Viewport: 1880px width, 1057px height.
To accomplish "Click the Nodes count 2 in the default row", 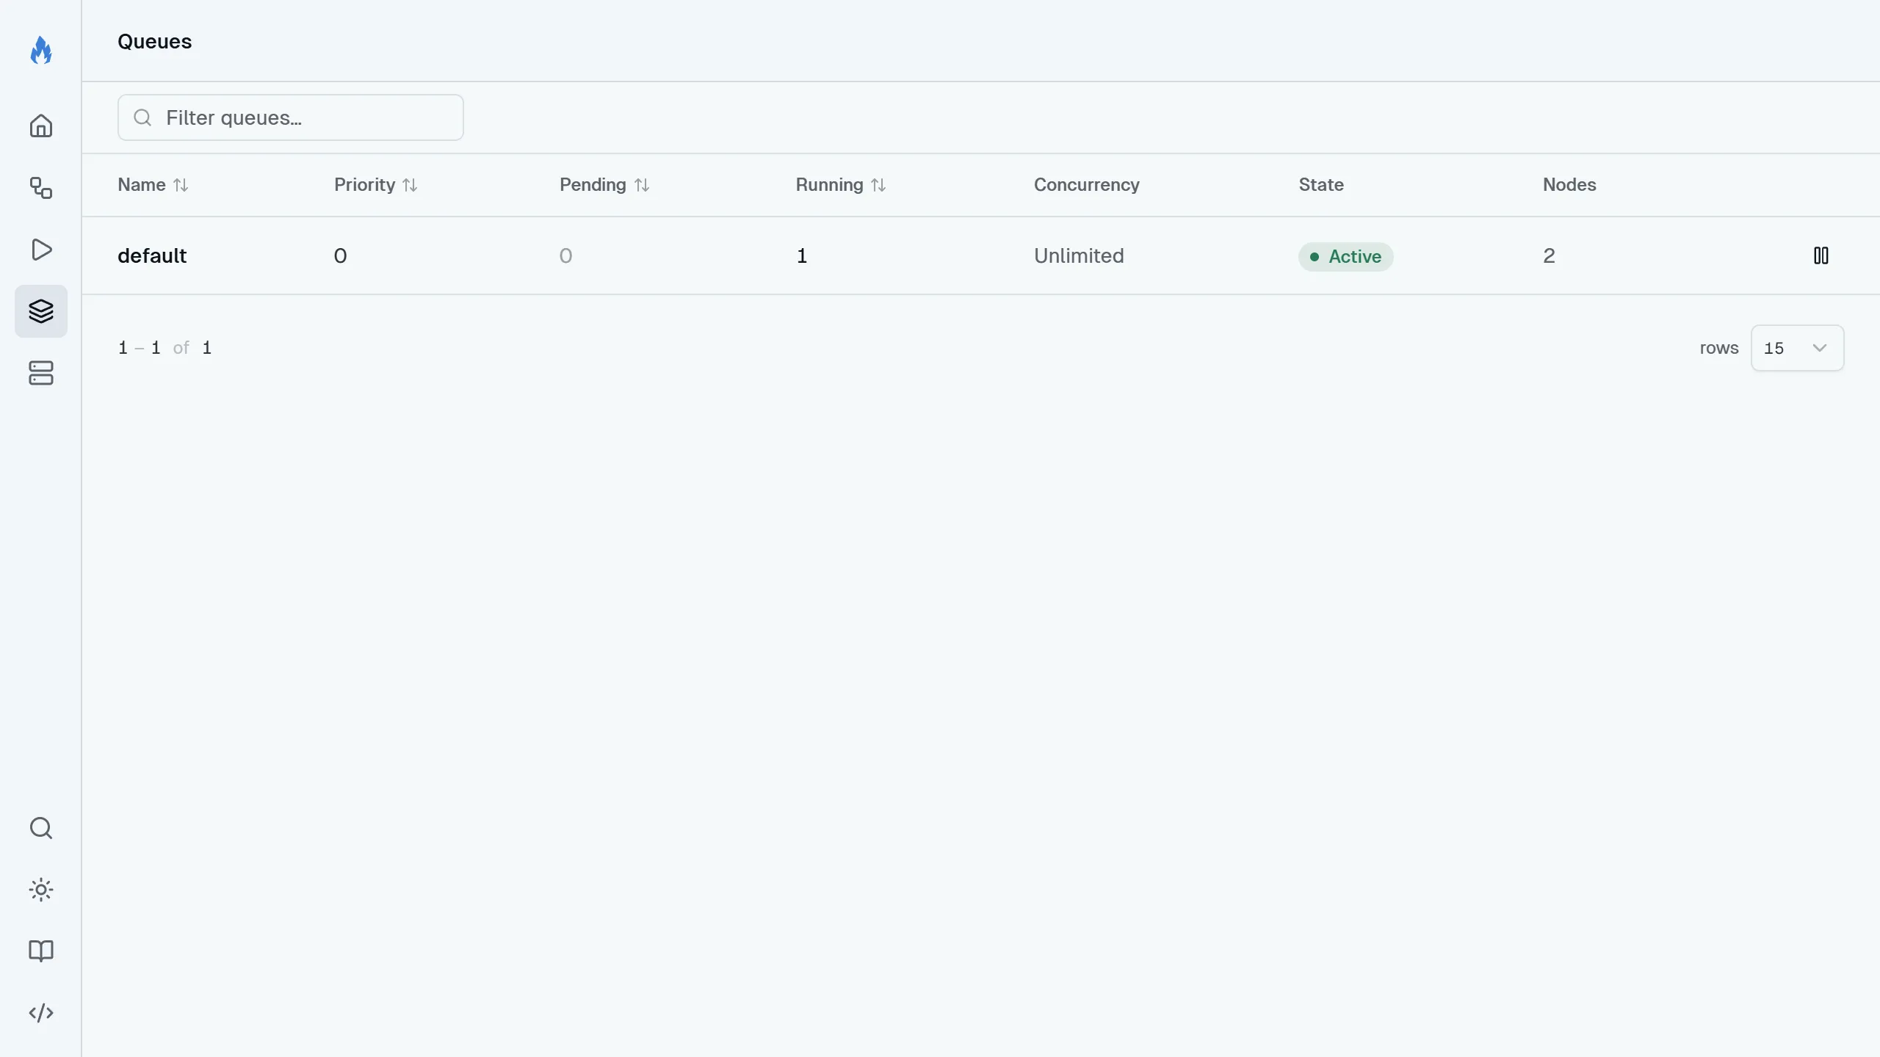I will (x=1549, y=255).
